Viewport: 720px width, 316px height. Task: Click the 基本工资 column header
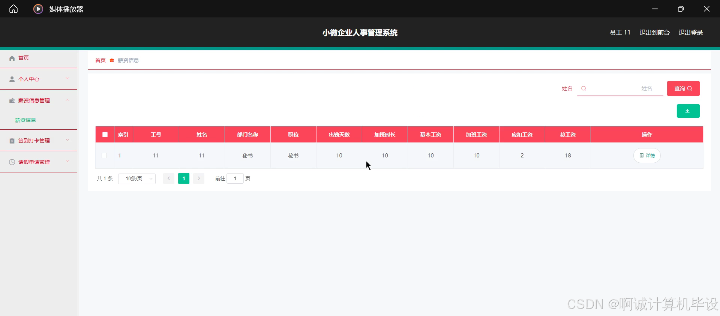pyautogui.click(x=430, y=135)
